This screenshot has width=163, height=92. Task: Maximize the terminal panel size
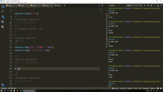pyautogui.click(x=158, y=6)
